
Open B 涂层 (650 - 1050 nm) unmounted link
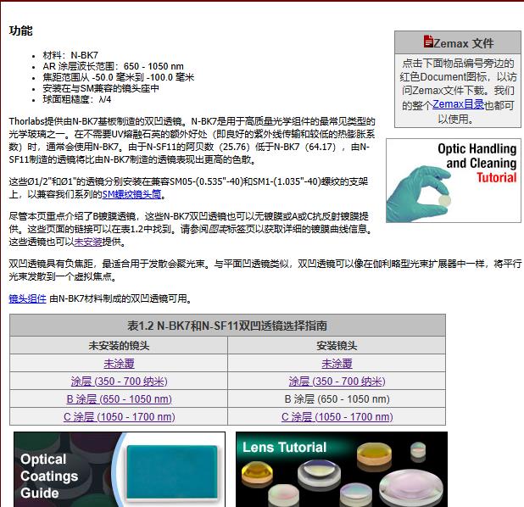pyautogui.click(x=119, y=398)
